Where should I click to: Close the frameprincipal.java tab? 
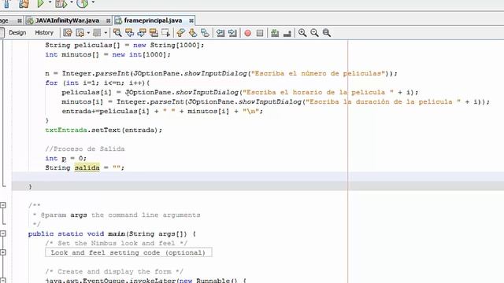point(191,20)
